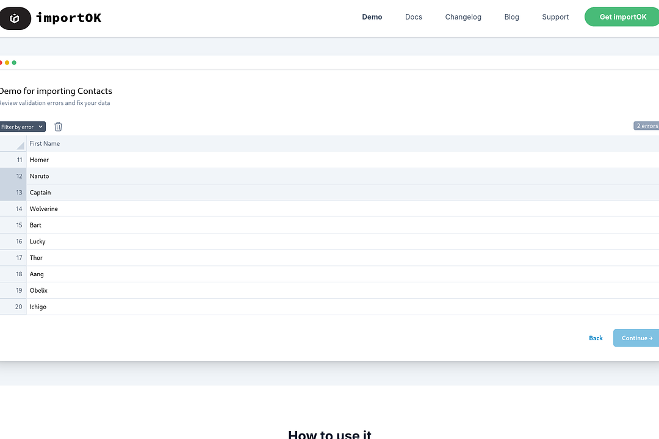This screenshot has height=439, width=659.
Task: Navigate to the Blog
Action: tap(511, 17)
